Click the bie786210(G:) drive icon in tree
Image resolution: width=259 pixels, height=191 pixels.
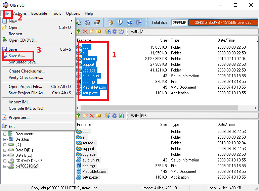coord(11,166)
